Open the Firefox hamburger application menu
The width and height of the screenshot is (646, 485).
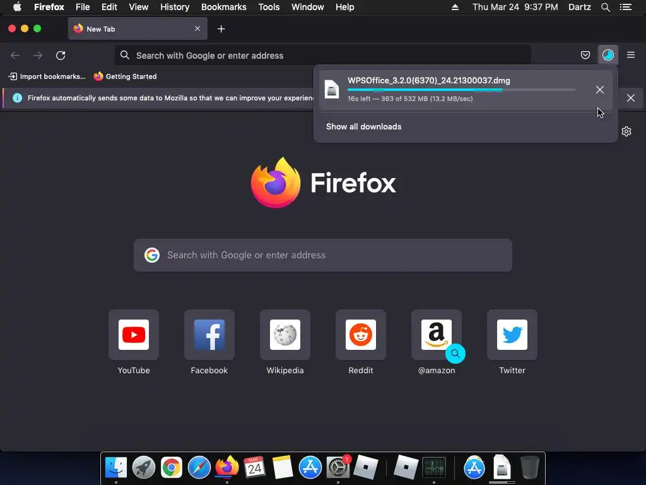click(x=631, y=55)
